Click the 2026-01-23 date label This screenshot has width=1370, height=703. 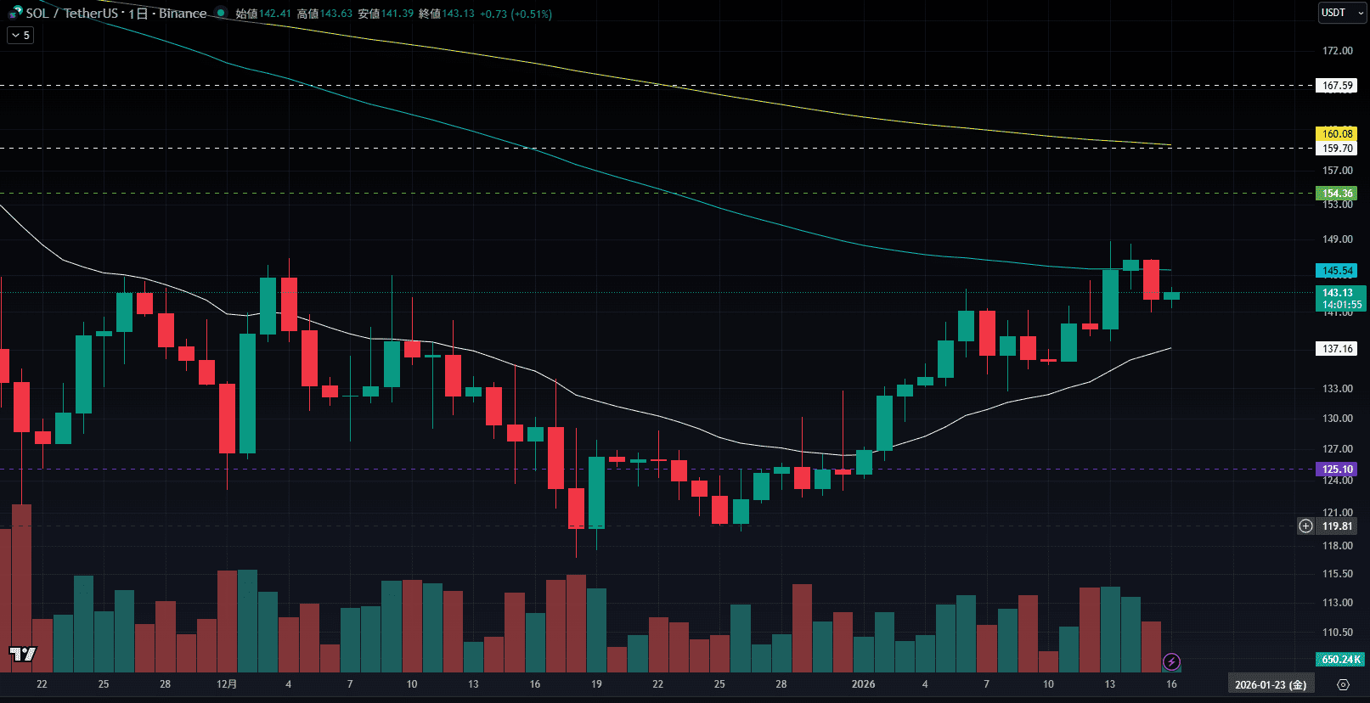pyautogui.click(x=1270, y=684)
